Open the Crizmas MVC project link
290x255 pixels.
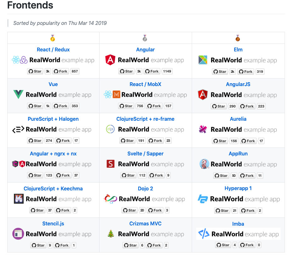pos(145,223)
